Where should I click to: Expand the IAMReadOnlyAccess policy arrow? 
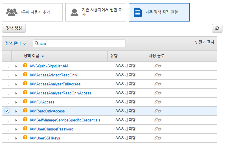click(x=16, y=111)
